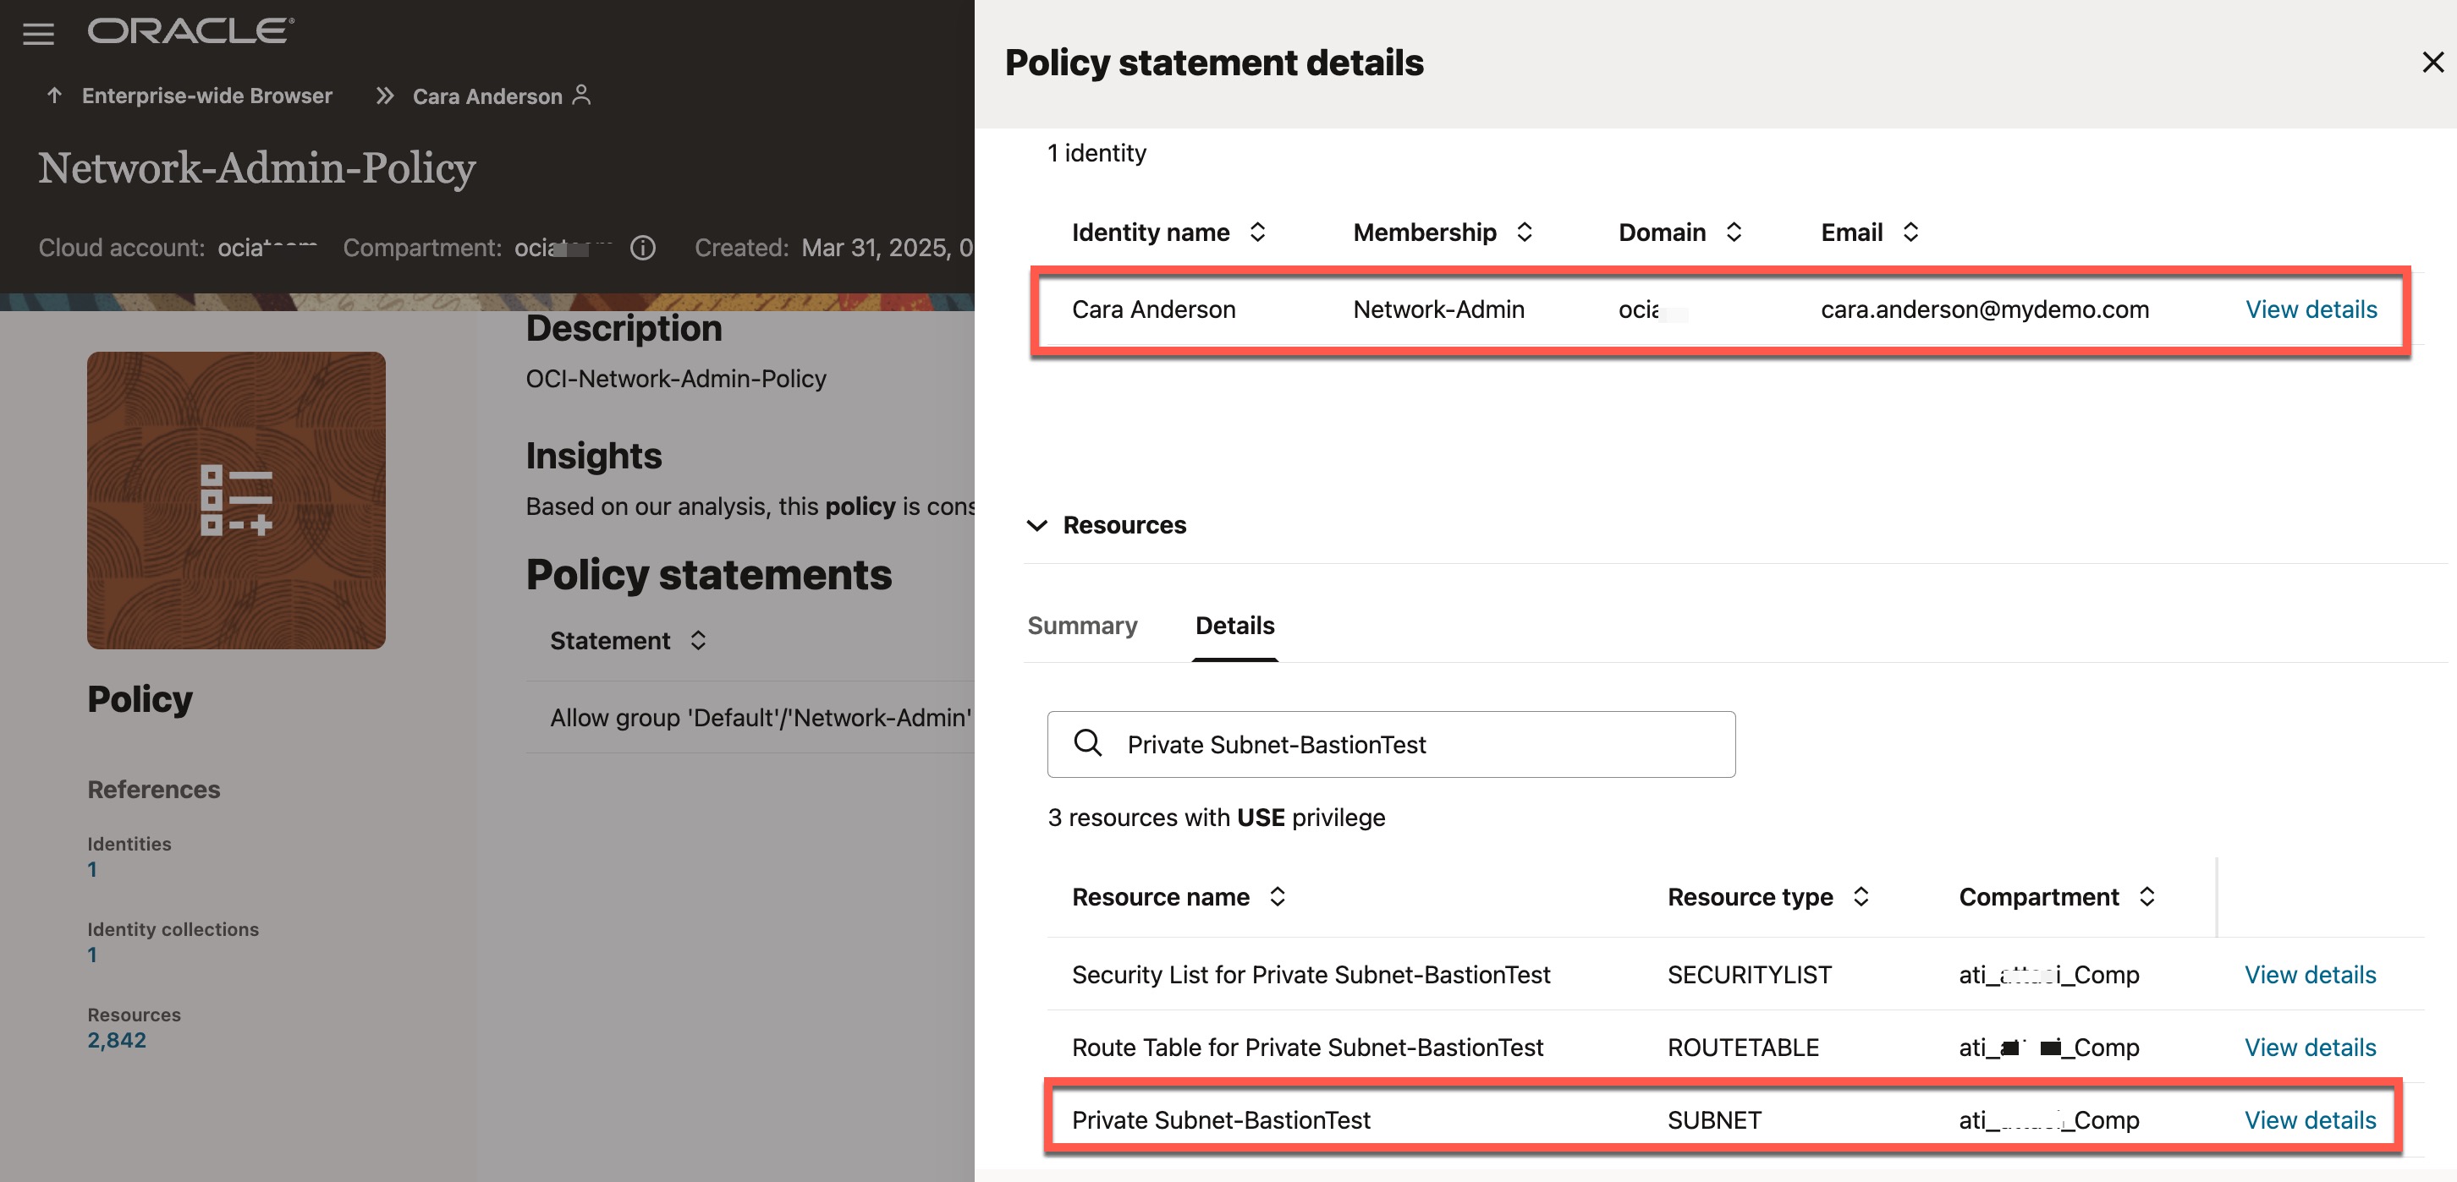Collapse the Resources section

(x=1036, y=525)
